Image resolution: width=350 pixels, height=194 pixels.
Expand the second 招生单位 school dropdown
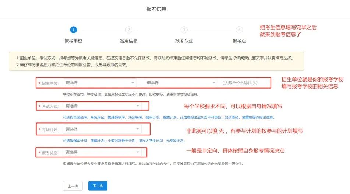coord(180,83)
